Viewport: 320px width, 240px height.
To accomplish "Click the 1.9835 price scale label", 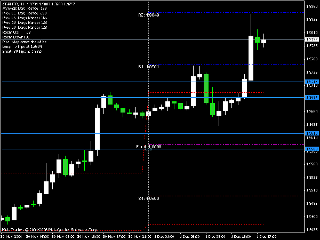I will (312, 20).
